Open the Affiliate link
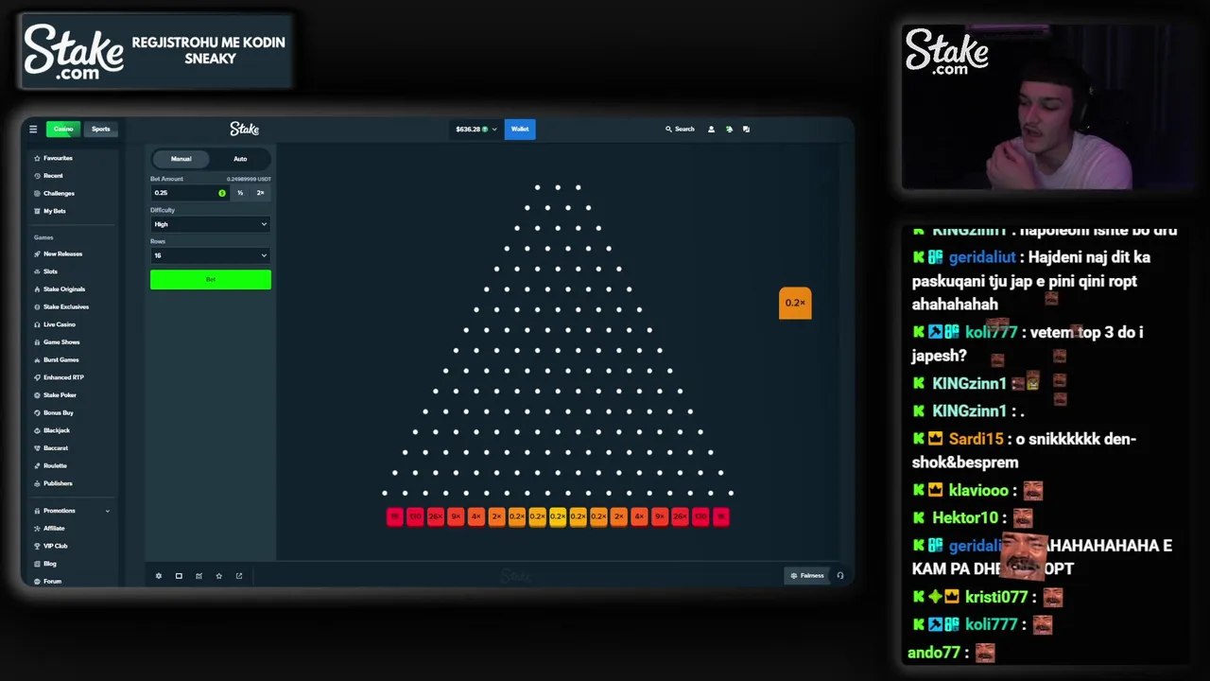 [53, 528]
